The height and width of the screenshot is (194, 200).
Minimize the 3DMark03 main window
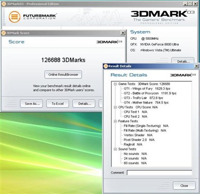(x=185, y=4)
